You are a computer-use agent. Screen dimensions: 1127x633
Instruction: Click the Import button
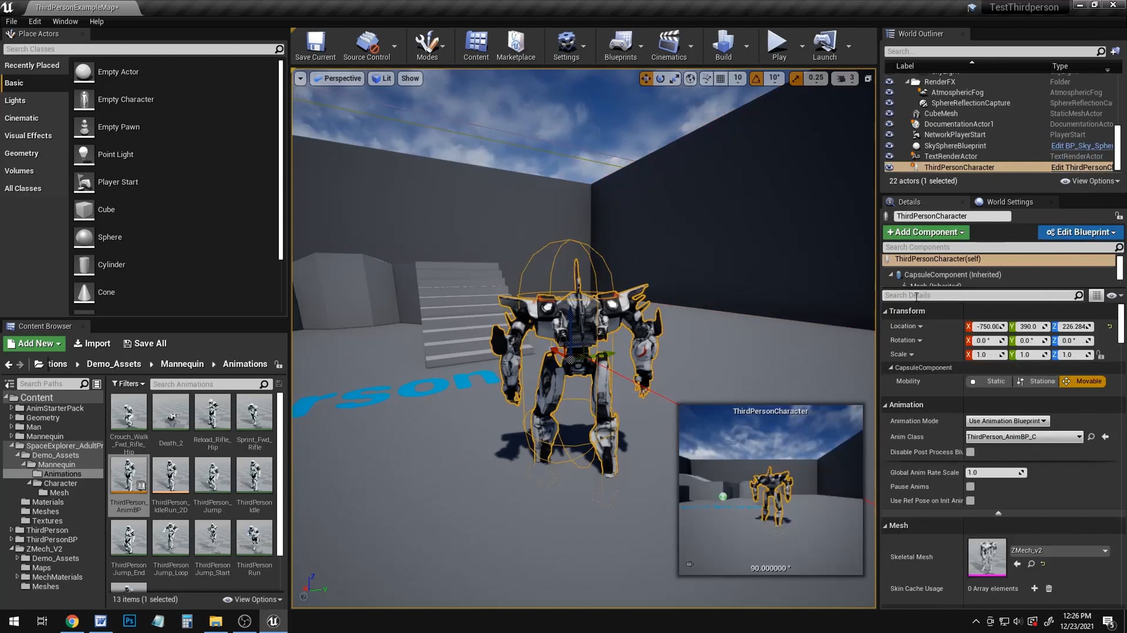(x=92, y=343)
